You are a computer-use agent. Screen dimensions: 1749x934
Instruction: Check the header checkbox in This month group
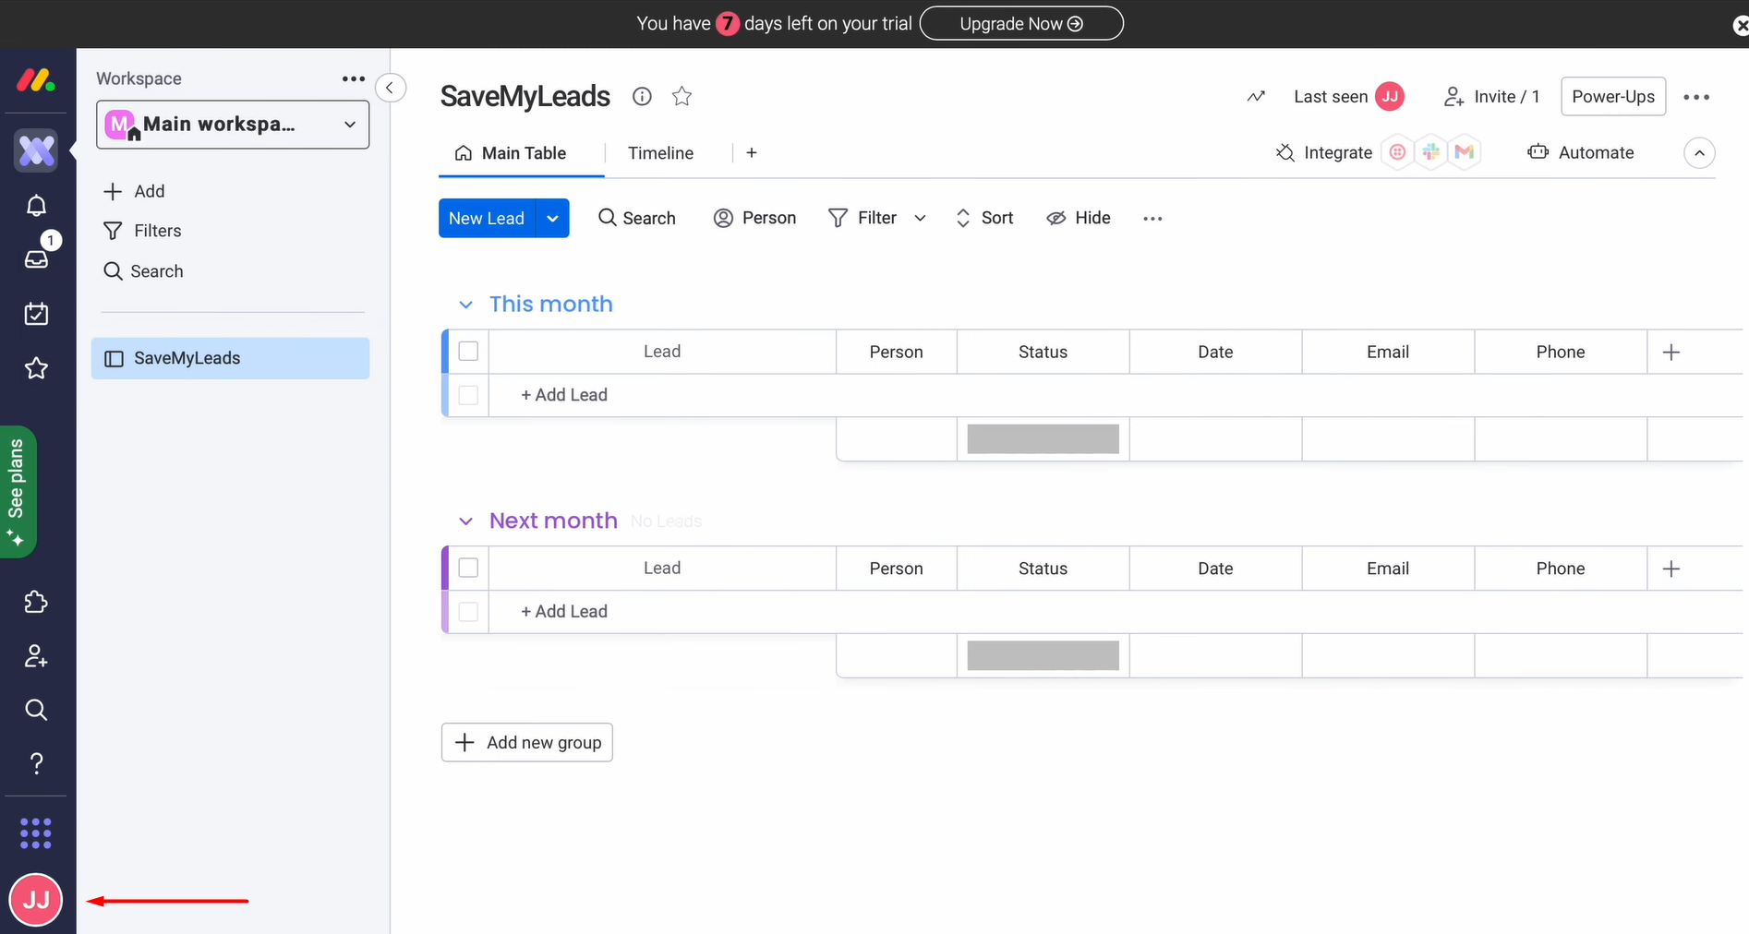pos(468,351)
